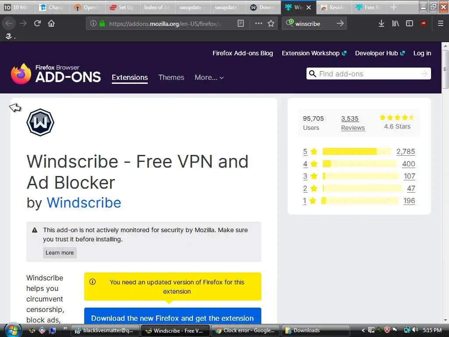Open blacklivesmatter@q taskbar window
This screenshot has width=449, height=337.
click(x=105, y=330)
